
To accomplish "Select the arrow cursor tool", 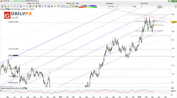I will tap(2, 7).
